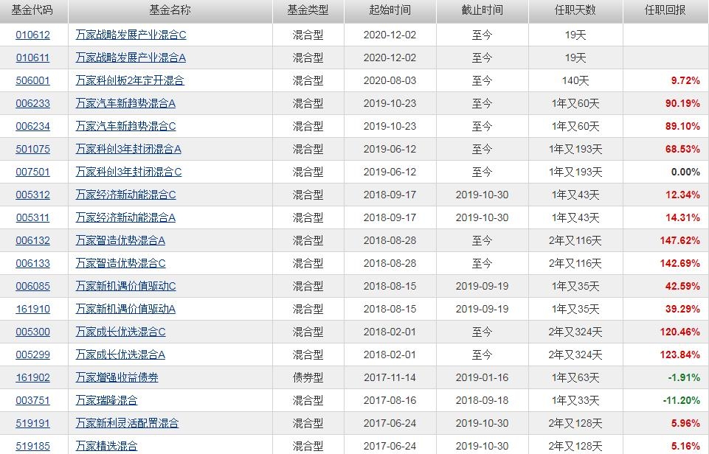Open 万家新机遇价值驱动C link

[x=125, y=286]
